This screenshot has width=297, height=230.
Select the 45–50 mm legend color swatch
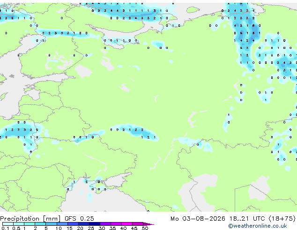[138, 224]
